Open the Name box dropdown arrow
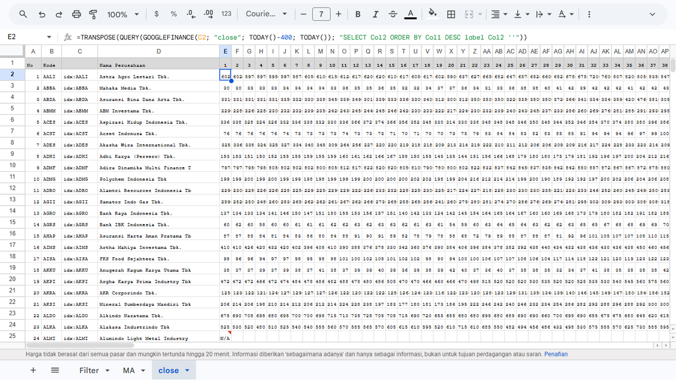 pos(49,37)
